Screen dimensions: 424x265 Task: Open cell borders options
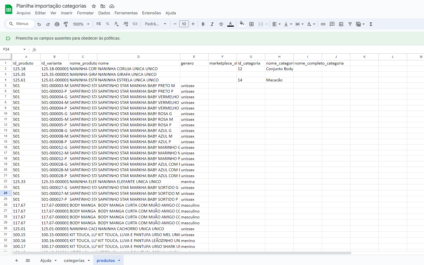click(x=251, y=24)
